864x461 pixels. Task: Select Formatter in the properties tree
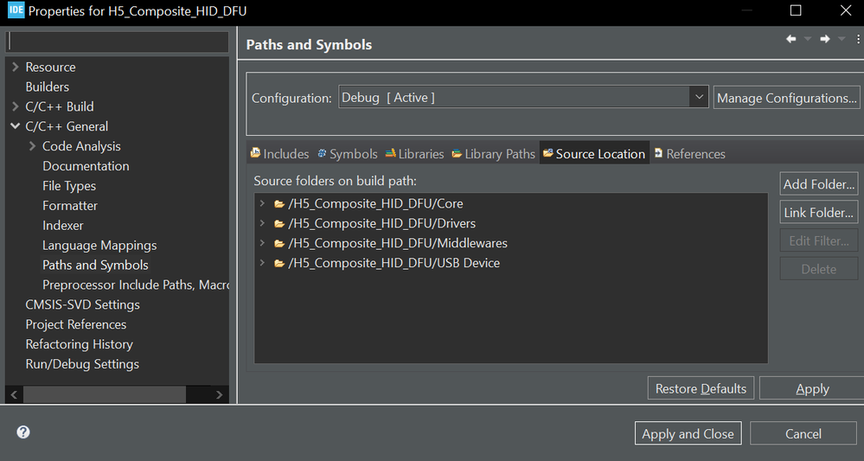tap(70, 206)
